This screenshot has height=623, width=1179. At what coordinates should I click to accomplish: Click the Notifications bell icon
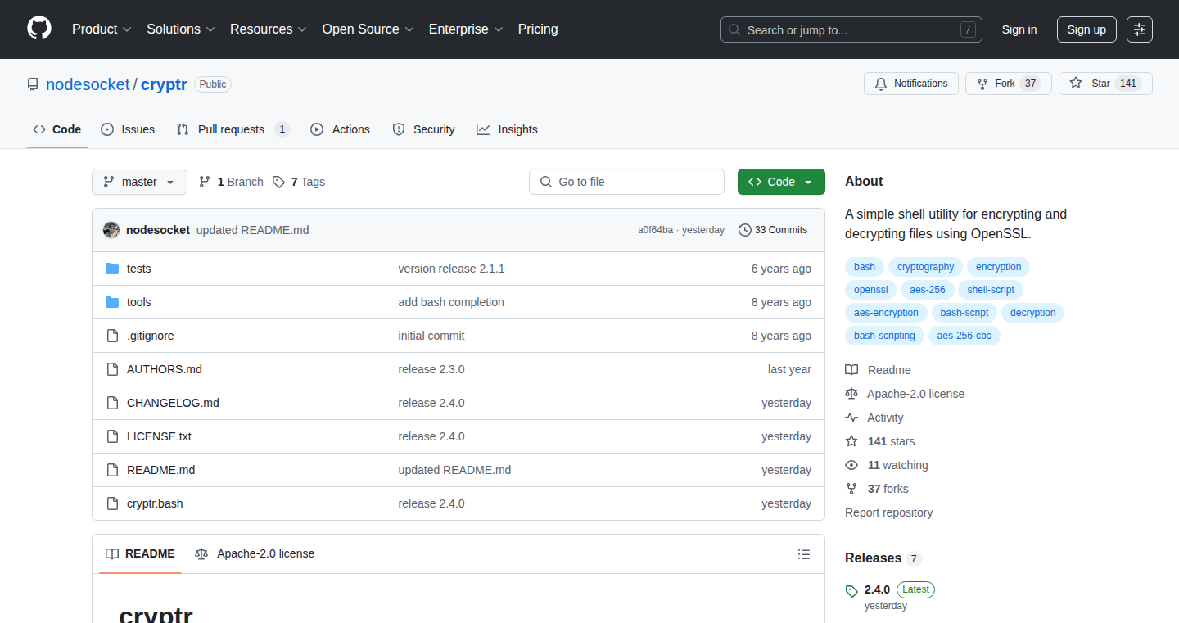(881, 84)
